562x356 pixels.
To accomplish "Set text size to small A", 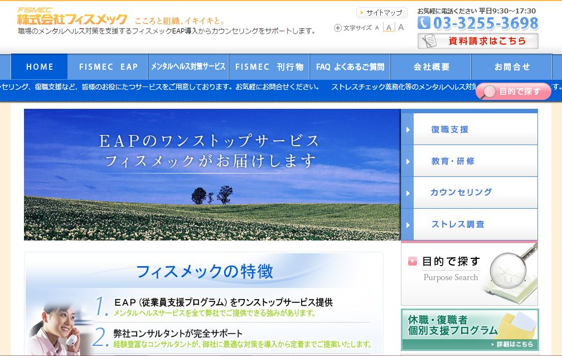I will click(x=377, y=28).
